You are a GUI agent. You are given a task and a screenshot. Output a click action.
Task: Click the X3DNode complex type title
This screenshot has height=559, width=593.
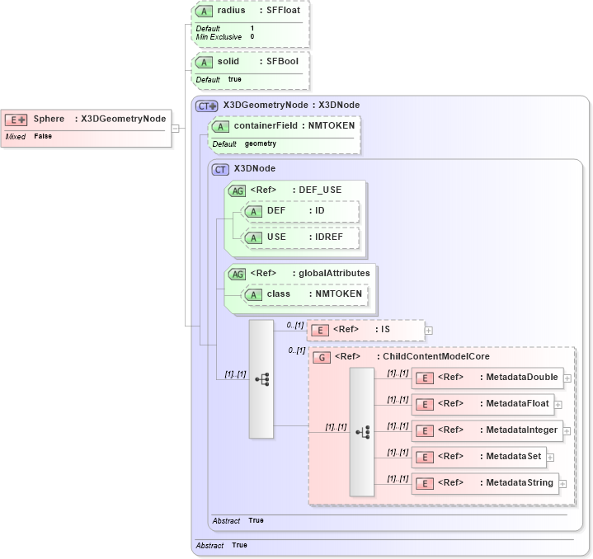pos(255,168)
